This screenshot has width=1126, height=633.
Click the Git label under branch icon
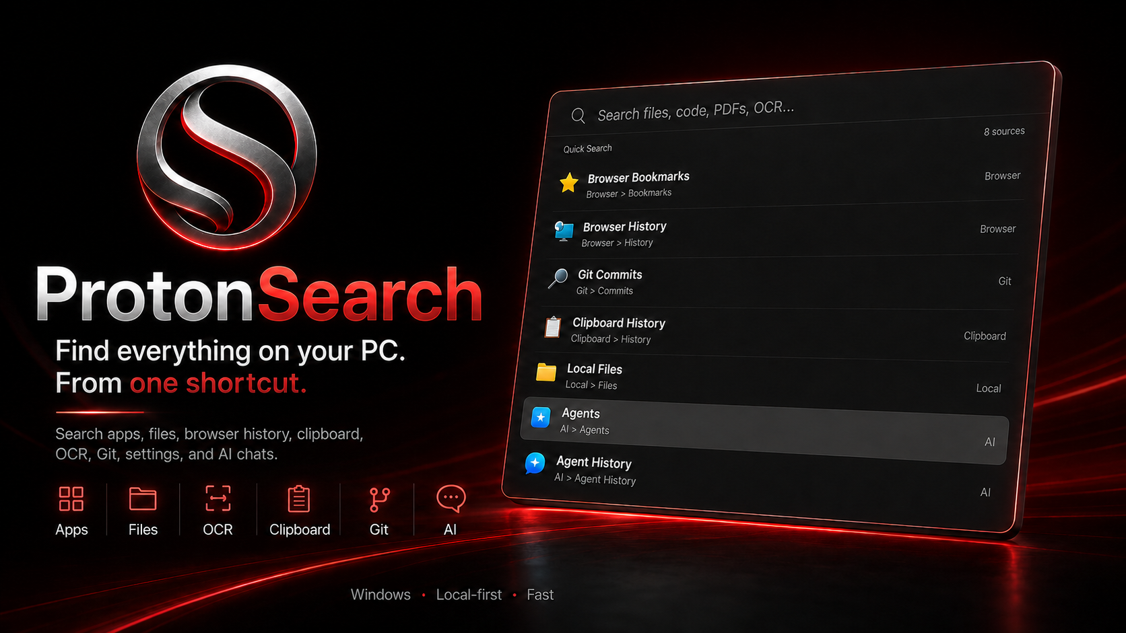coord(378,529)
